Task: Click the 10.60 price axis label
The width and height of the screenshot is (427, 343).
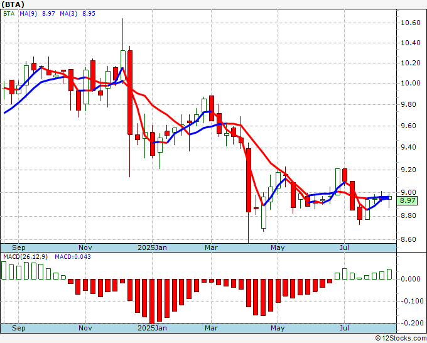Action: click(x=411, y=23)
